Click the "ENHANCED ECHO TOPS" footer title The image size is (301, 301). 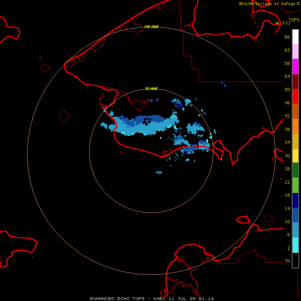click(x=117, y=299)
